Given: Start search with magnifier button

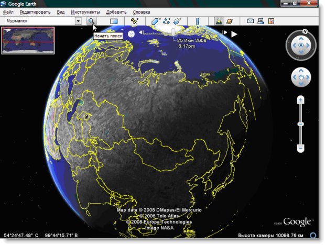Looking at the screenshot, I should tap(91, 21).
